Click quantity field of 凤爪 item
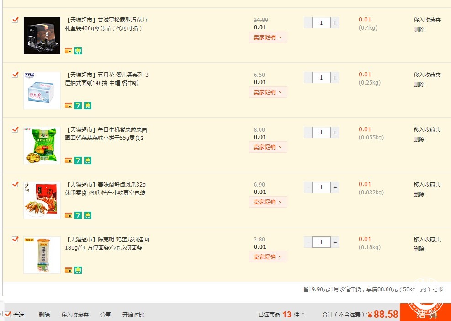This screenshot has width=451, height=321. point(321,187)
